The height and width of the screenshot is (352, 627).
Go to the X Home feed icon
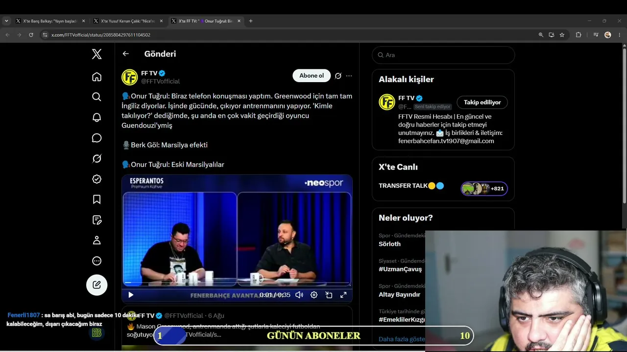click(x=97, y=77)
